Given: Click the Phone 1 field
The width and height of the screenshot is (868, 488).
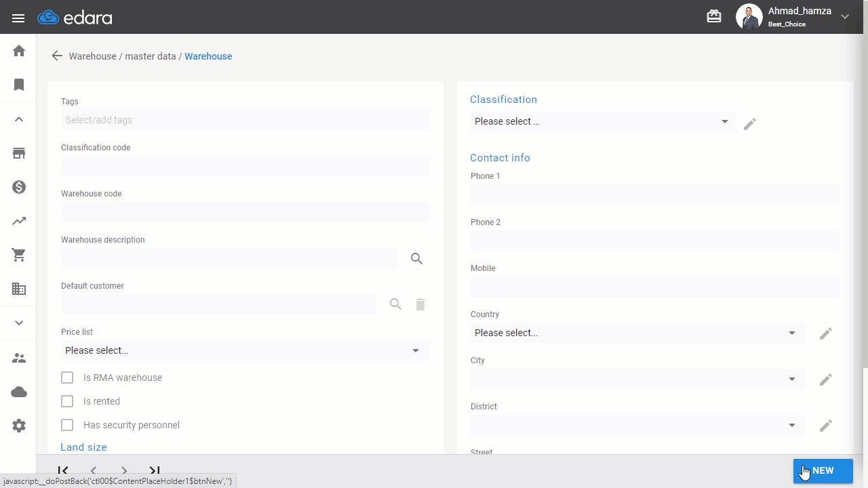Looking at the screenshot, I should tap(655, 195).
